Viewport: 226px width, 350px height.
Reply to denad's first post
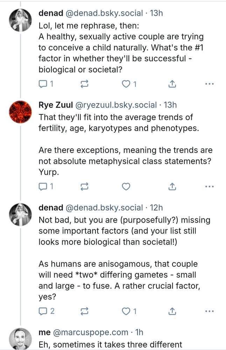click(46, 84)
